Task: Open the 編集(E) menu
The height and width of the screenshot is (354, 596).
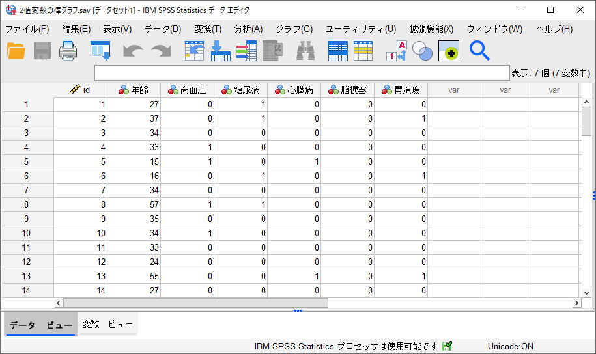Action: click(x=76, y=29)
